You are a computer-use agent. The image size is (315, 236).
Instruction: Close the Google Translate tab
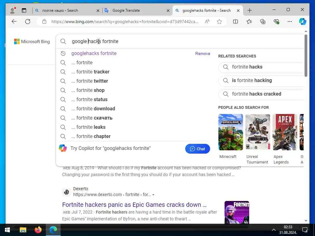(168, 10)
